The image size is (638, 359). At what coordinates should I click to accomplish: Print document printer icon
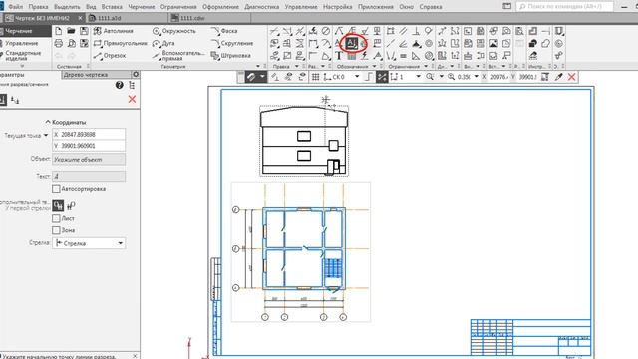58,43
